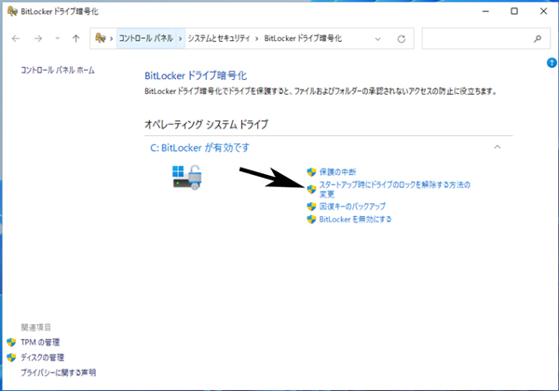Click the Forward navigation arrow

pyautogui.click(x=38, y=38)
